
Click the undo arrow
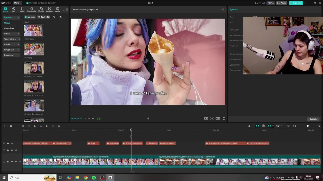22,126
